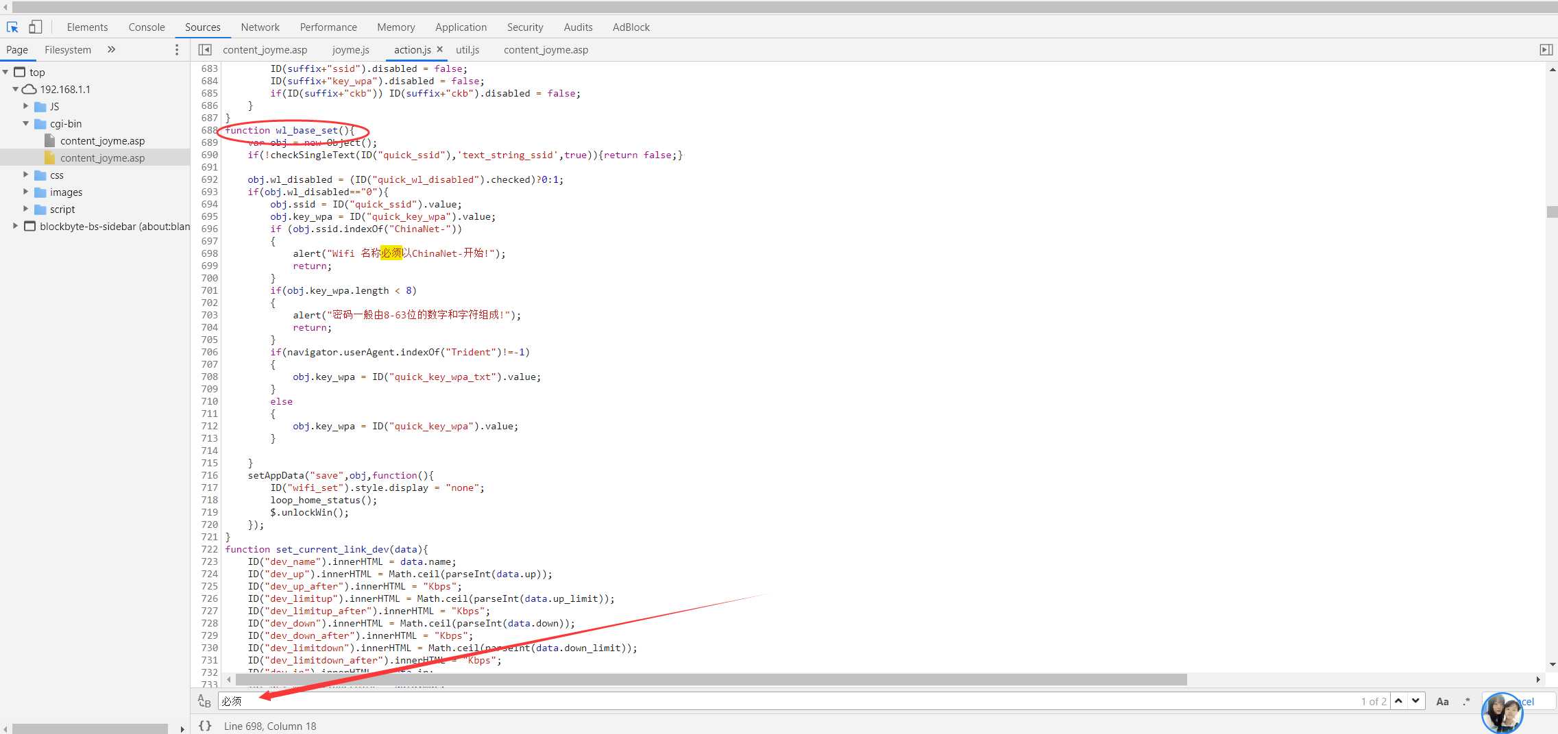
Task: Select the css folder icon
Action: click(40, 175)
